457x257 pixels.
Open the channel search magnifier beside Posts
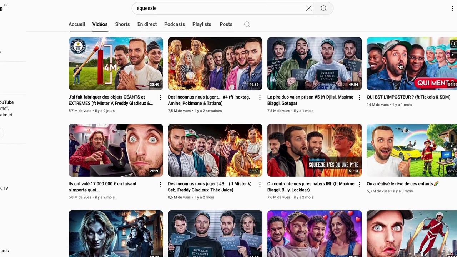pos(247,24)
